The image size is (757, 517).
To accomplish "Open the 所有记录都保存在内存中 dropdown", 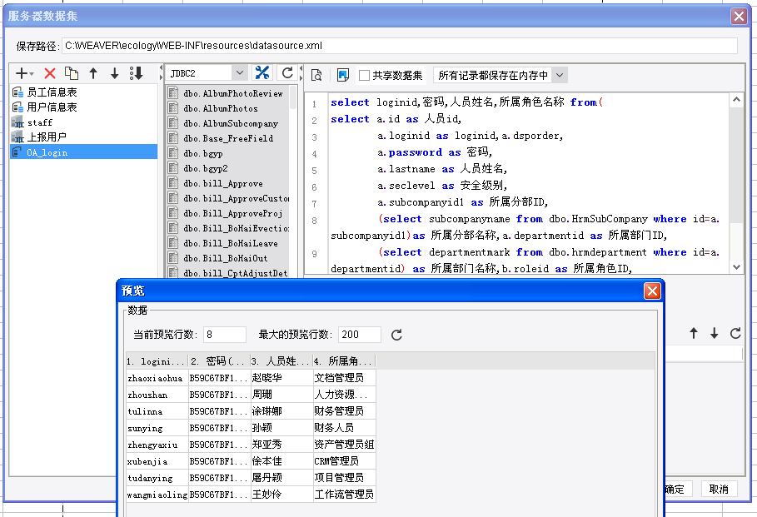I will (559, 75).
